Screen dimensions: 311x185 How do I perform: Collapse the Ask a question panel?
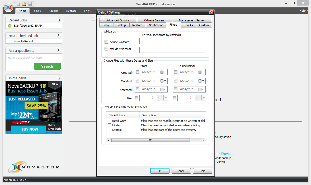pos(59,50)
